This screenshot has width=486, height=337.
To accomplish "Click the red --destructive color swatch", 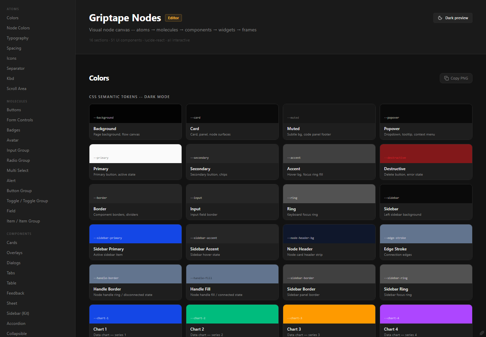I will (426, 154).
